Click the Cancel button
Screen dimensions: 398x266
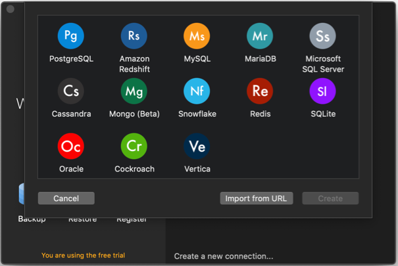[66, 198]
